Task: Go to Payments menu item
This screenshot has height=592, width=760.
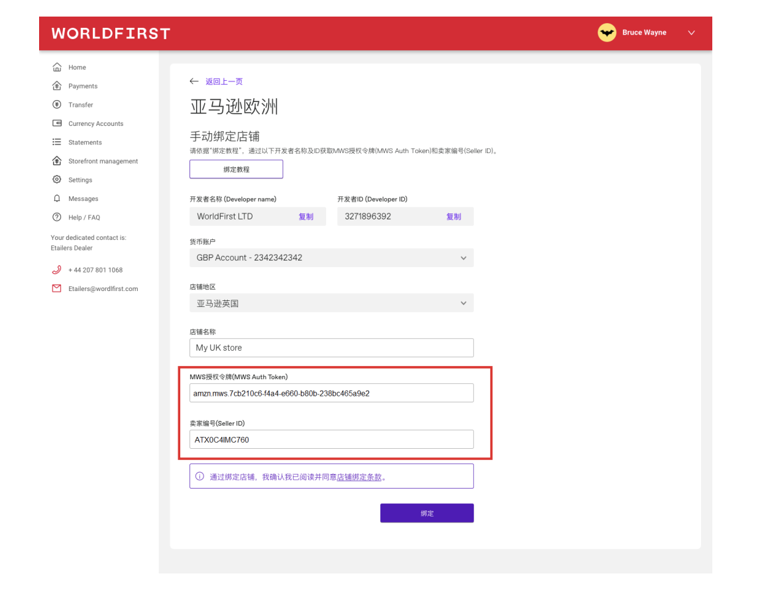Action: coord(83,86)
